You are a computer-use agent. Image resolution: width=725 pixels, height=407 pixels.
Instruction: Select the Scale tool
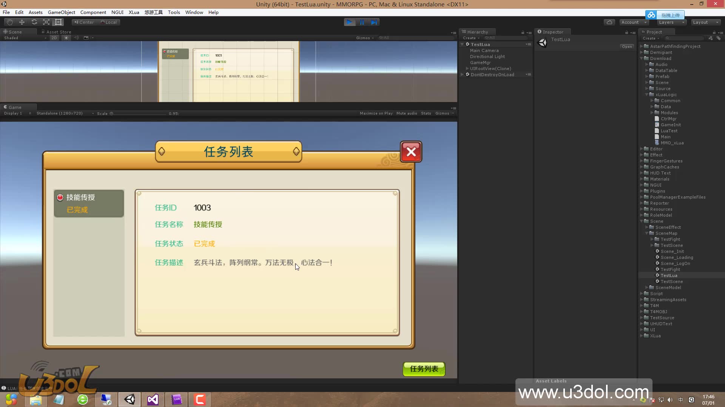46,22
